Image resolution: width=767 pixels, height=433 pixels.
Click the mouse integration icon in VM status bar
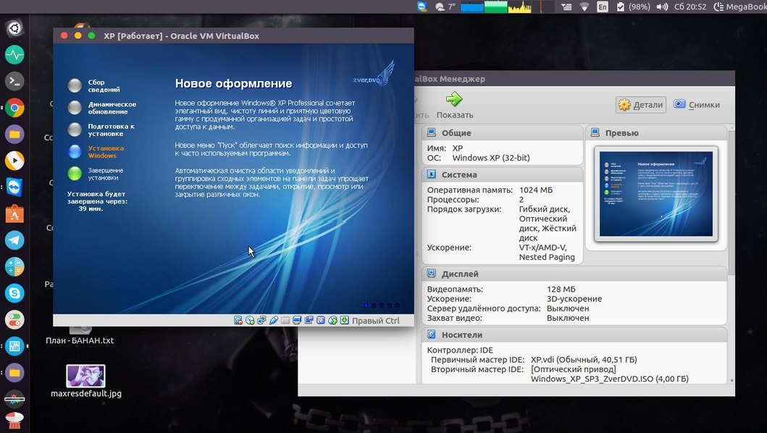(332, 321)
